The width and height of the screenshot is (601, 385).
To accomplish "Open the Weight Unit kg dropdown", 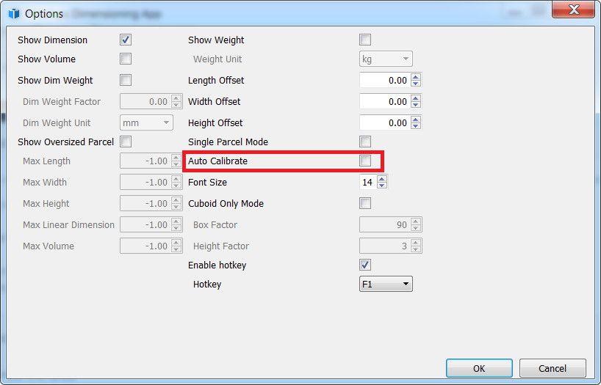I will pyautogui.click(x=386, y=59).
